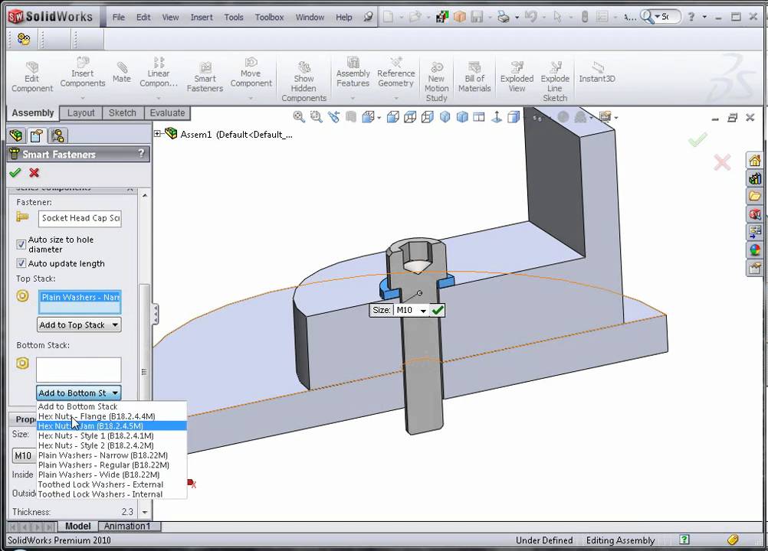This screenshot has height=551, width=768.
Task: Cancel Smart Fasteners with red X
Action: click(34, 173)
